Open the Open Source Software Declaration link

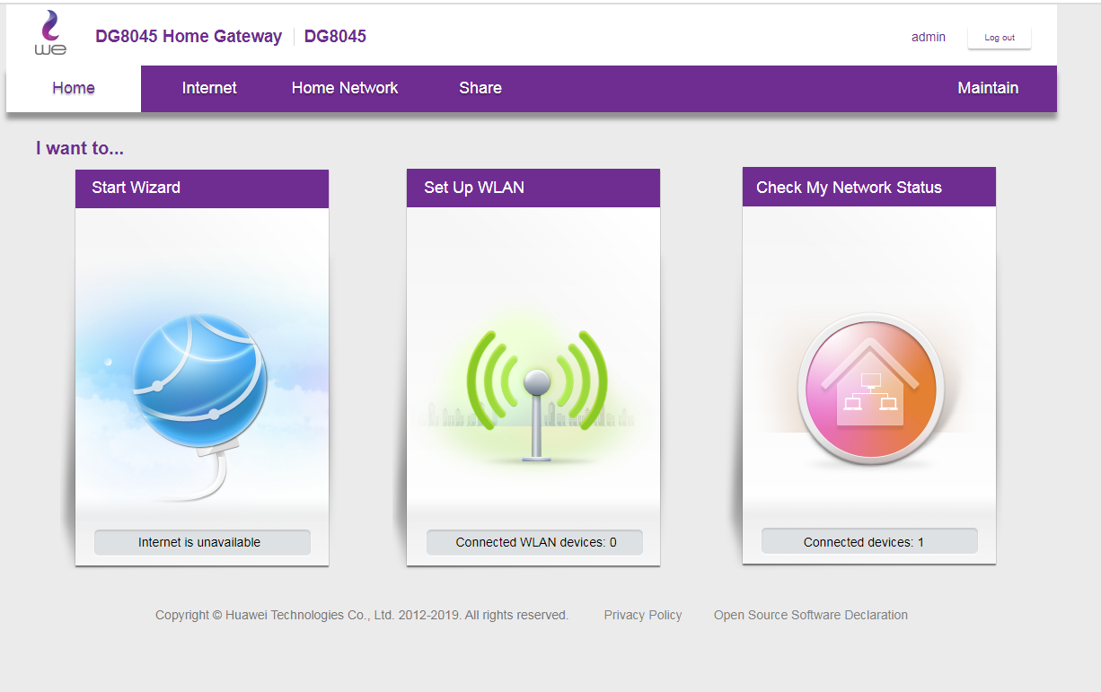pos(811,615)
